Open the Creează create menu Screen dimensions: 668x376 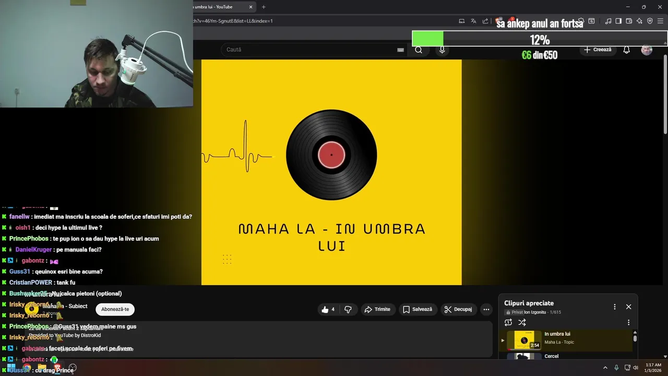pyautogui.click(x=598, y=50)
